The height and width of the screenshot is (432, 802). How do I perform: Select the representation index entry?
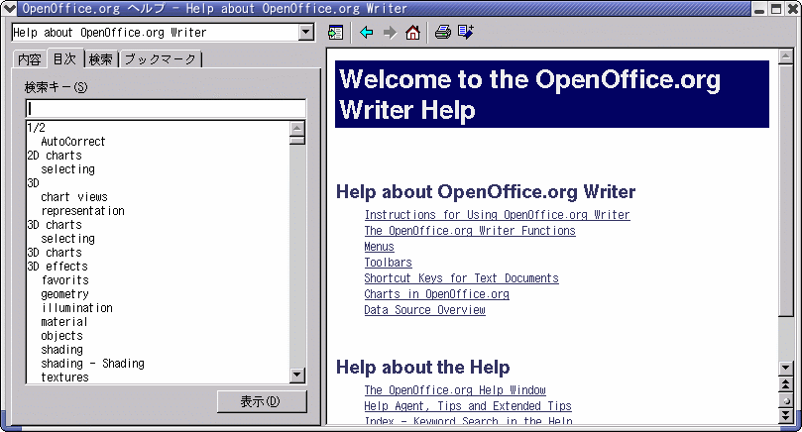tap(83, 211)
